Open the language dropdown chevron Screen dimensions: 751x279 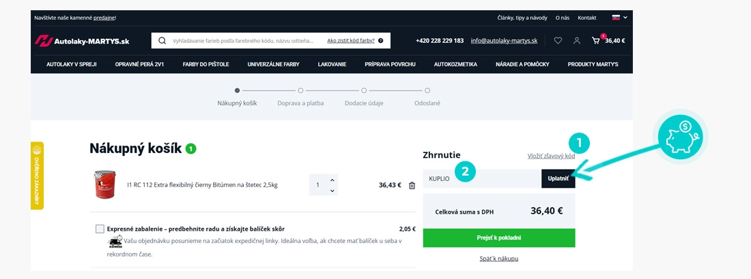pyautogui.click(x=625, y=18)
